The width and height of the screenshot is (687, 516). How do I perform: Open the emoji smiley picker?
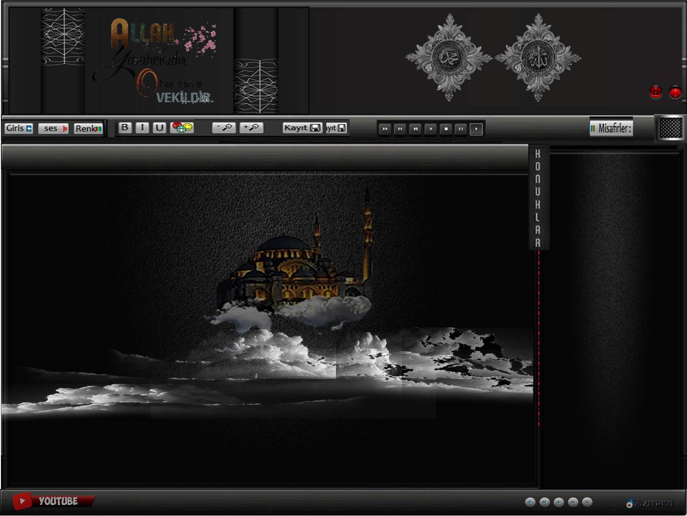pos(182,128)
